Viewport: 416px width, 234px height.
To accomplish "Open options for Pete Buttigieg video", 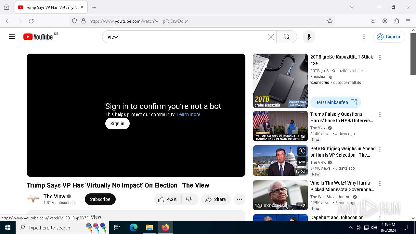I will pyautogui.click(x=380, y=149).
